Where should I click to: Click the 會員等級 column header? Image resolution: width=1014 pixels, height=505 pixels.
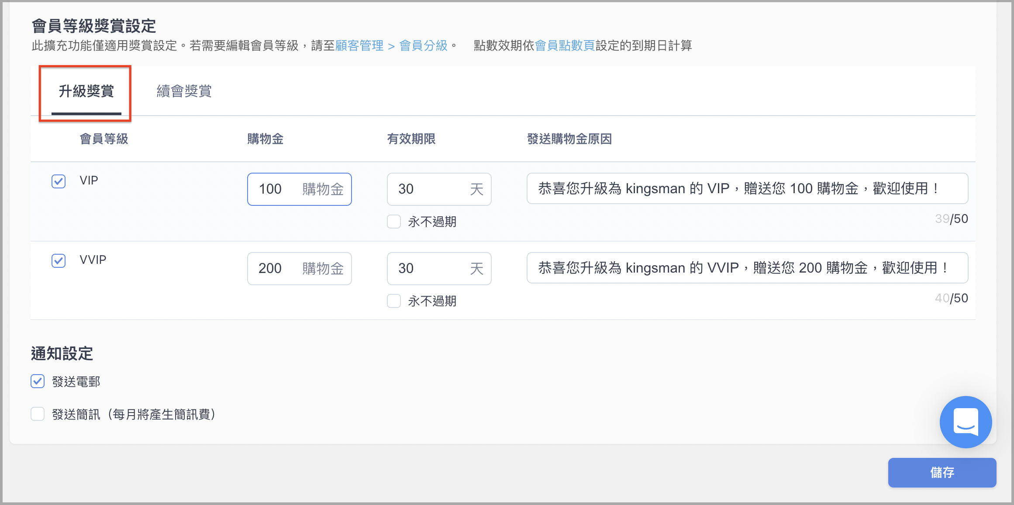104,139
